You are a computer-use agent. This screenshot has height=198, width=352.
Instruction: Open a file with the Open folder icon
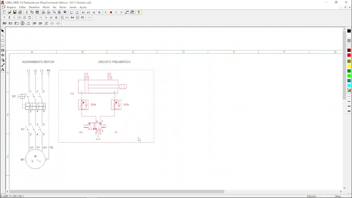(10, 12)
